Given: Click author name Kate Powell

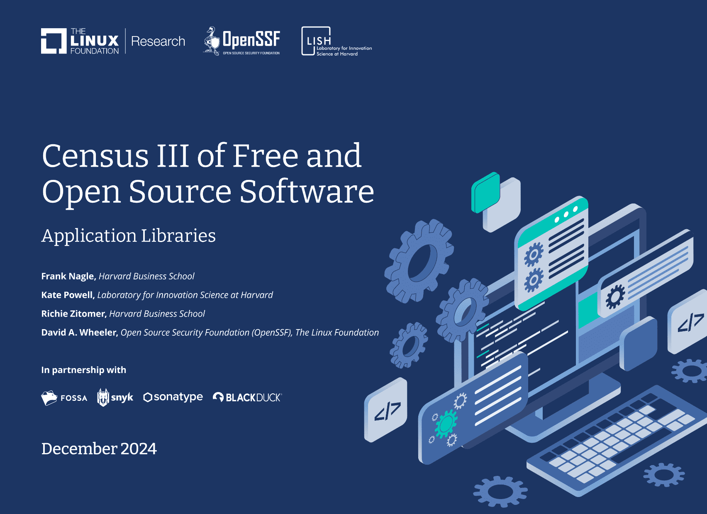Looking at the screenshot, I should 68,295.
